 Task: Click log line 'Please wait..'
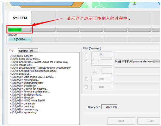click(x=22, y=65)
